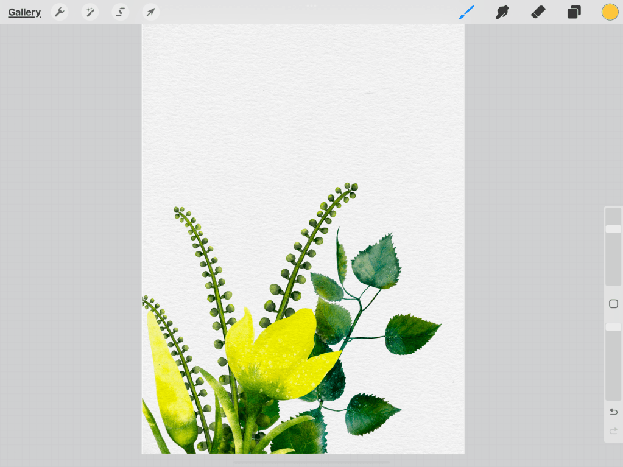Tap the square Modify button in sidebar
Screen dimensions: 623x467
[x=613, y=304]
